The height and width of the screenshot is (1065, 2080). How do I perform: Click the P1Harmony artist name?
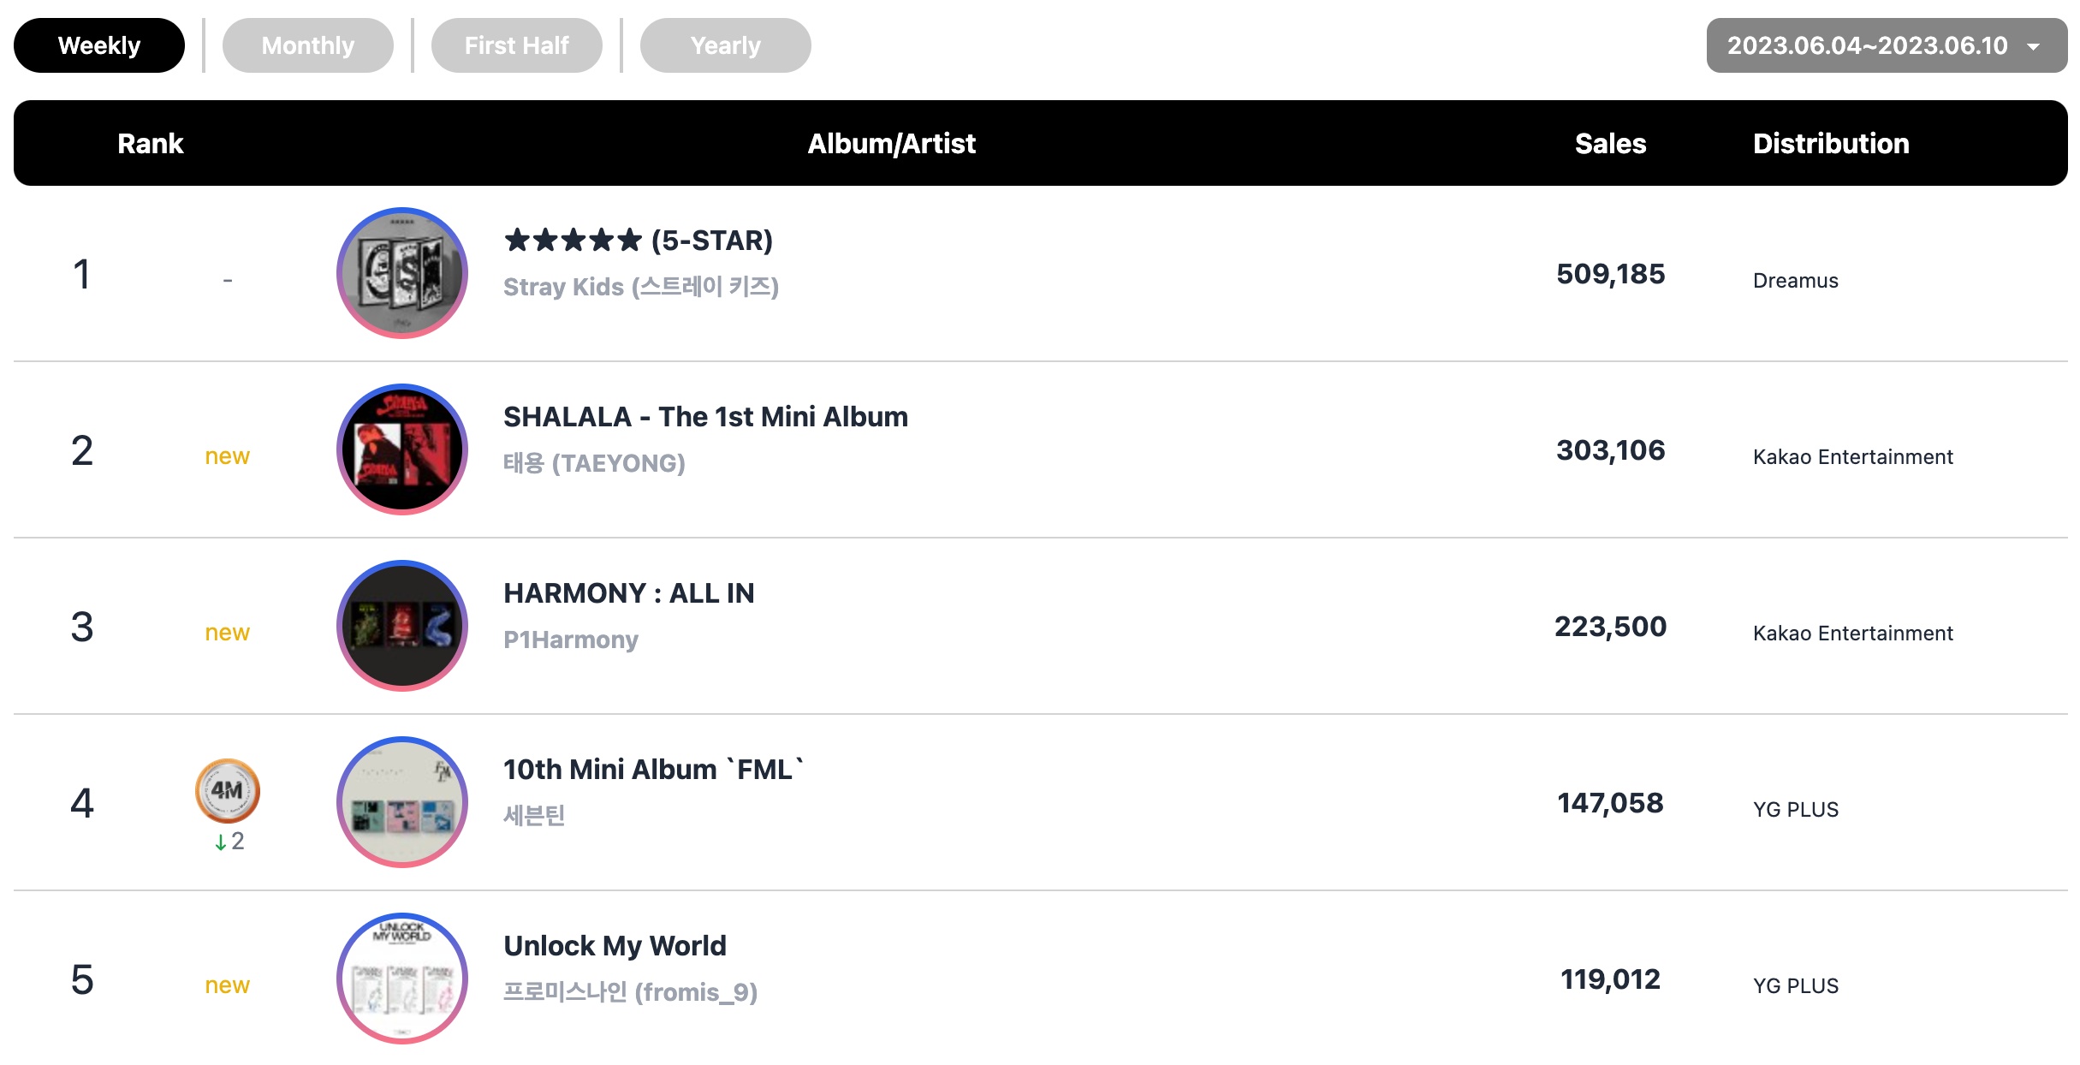571,640
